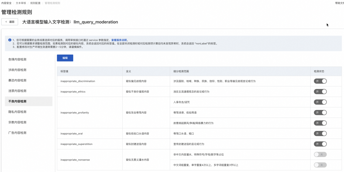Click the 编辑 button
344x172 pixels.
point(65,58)
